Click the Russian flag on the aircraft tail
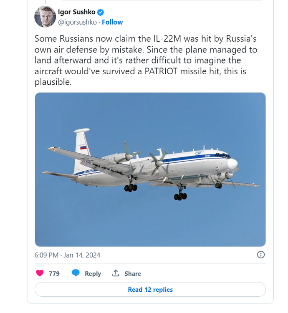The image size is (288, 313). pyautogui.click(x=83, y=147)
